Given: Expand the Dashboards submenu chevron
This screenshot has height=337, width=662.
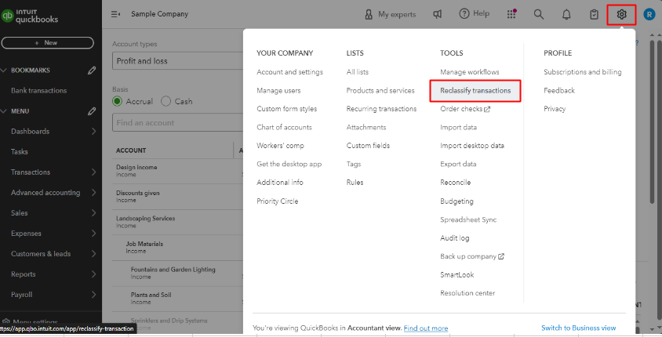Looking at the screenshot, I should (x=93, y=132).
